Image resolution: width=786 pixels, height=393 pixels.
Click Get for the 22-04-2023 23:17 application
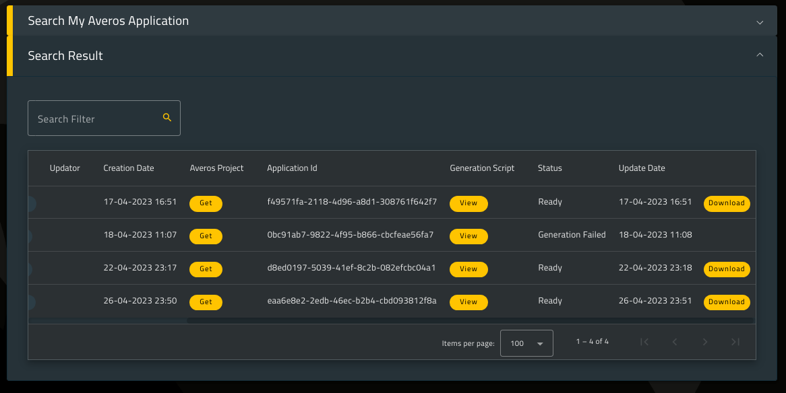tap(206, 269)
